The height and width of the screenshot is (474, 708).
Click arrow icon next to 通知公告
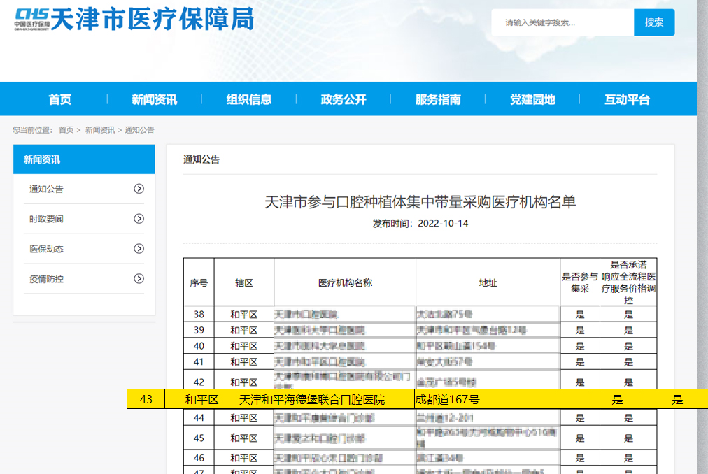point(139,189)
